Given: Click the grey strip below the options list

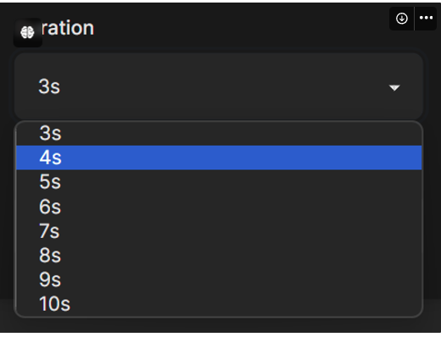Looking at the screenshot, I should [x=220, y=325].
